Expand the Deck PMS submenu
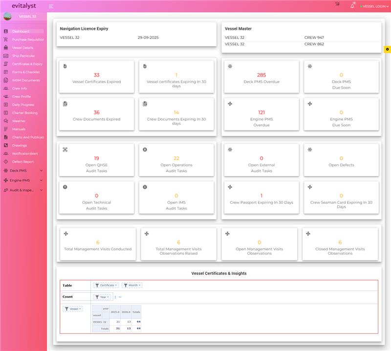The image size is (391, 351). 41,171
